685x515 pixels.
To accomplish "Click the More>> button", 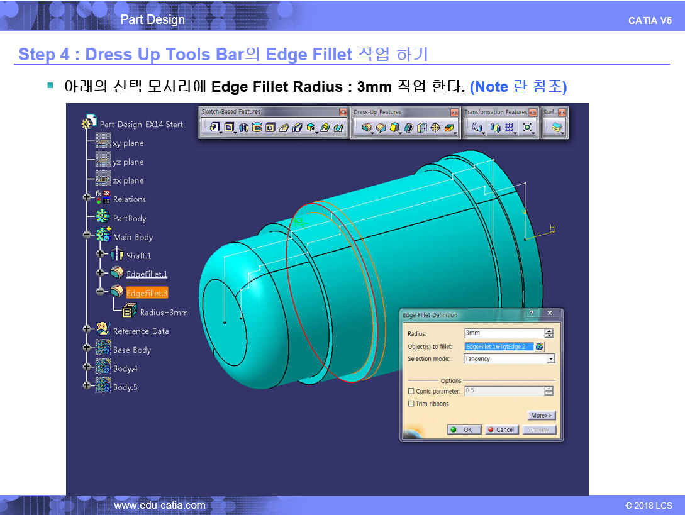I will tap(542, 416).
